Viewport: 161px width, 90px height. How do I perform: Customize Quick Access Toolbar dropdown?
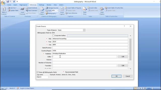pyautogui.click(x=17, y=1)
